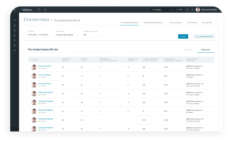The width and height of the screenshot is (229, 141).
Task: Click the user avatar in the top bar
Action: tap(198, 10)
